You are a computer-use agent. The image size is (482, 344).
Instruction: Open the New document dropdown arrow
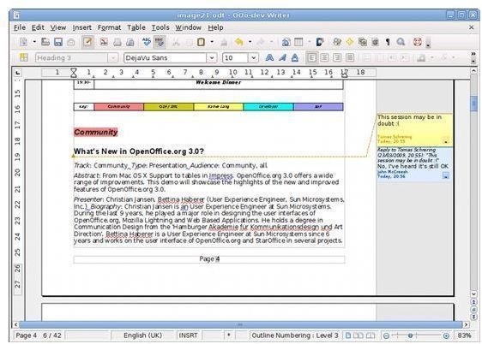pyautogui.click(x=34, y=42)
